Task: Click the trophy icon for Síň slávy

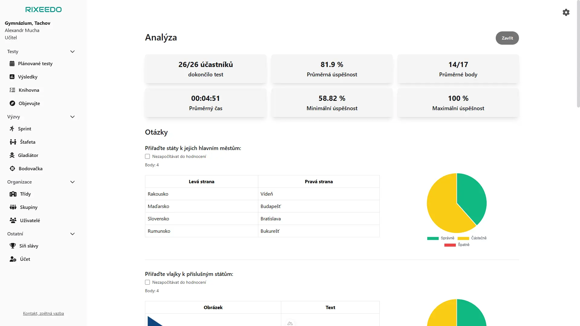Action: 13,246
